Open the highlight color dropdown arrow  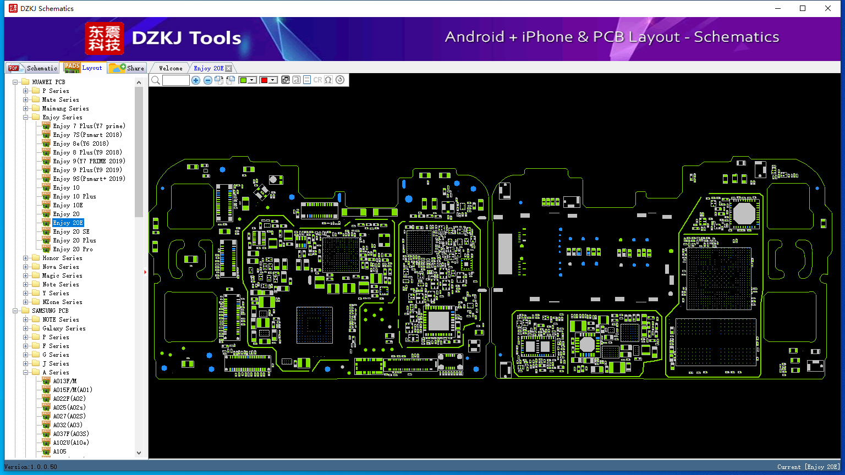coord(252,80)
